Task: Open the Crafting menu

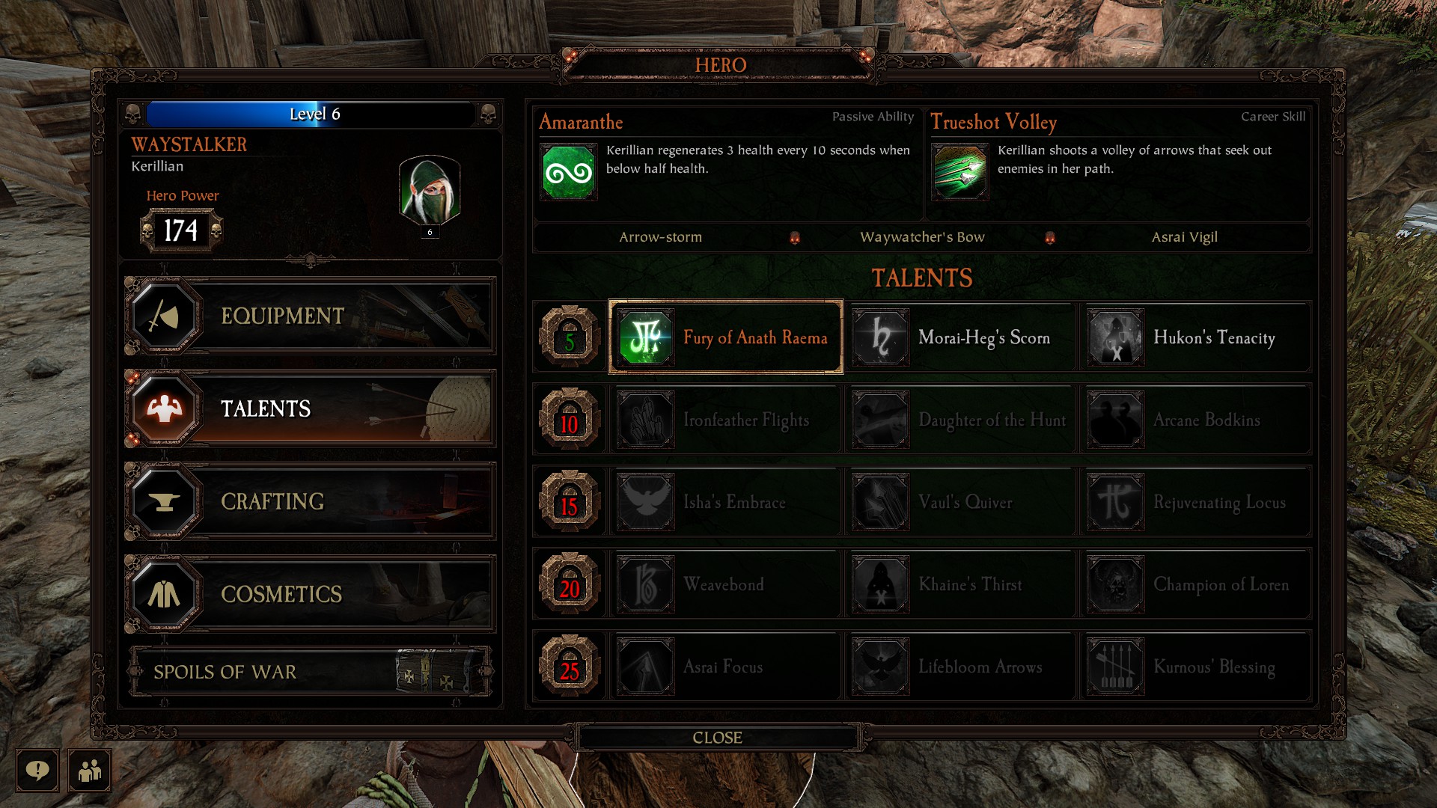Action: pyautogui.click(x=310, y=501)
